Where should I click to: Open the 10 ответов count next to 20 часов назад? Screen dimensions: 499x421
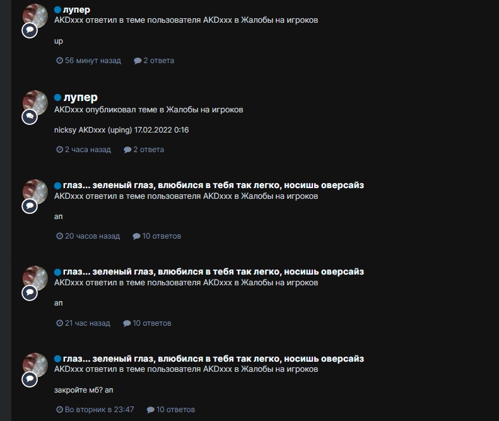click(161, 236)
